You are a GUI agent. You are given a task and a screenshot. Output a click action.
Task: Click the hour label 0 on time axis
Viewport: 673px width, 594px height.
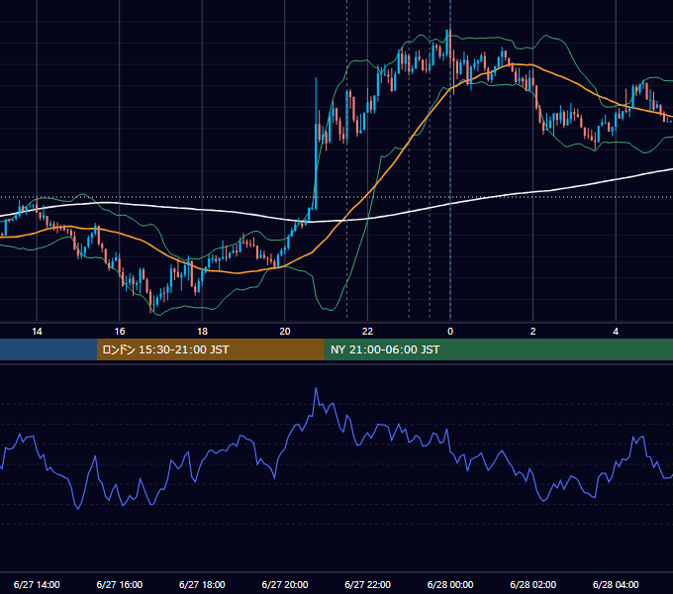(450, 332)
